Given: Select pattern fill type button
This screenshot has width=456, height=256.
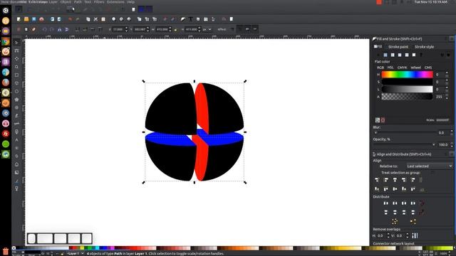Looking at the screenshot, I should tap(407, 55).
